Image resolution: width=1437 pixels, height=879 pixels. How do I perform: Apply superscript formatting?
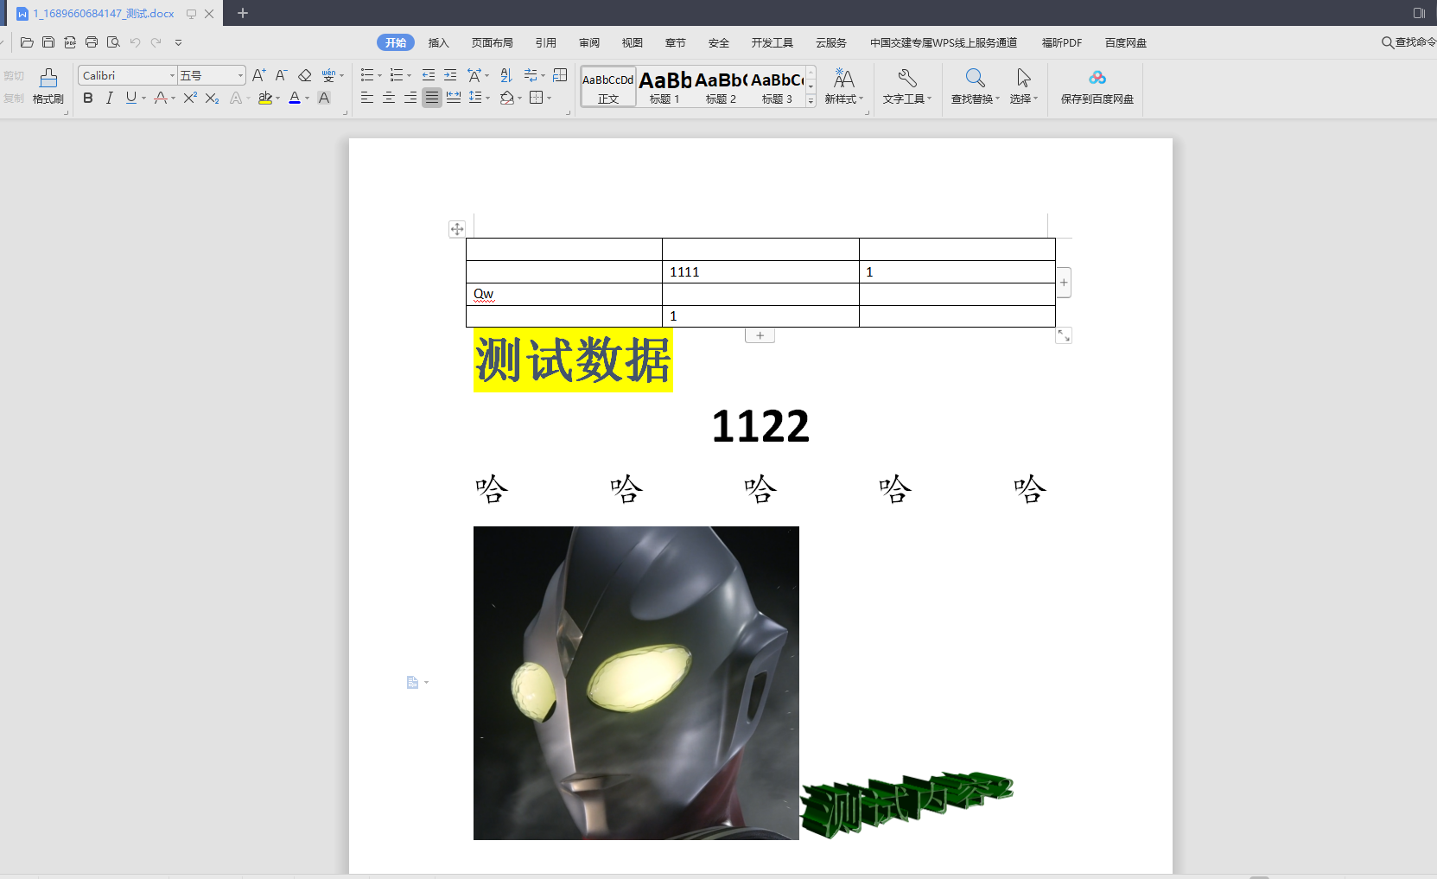point(190,99)
